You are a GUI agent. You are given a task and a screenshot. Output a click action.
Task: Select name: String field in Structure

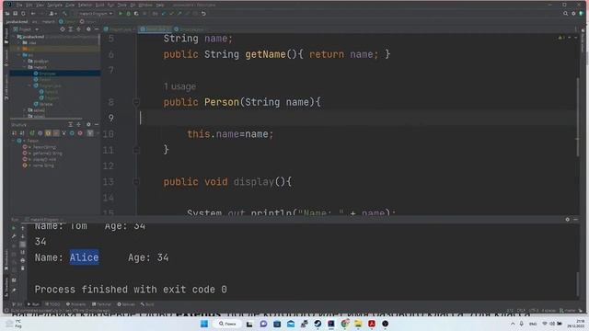tap(39, 165)
